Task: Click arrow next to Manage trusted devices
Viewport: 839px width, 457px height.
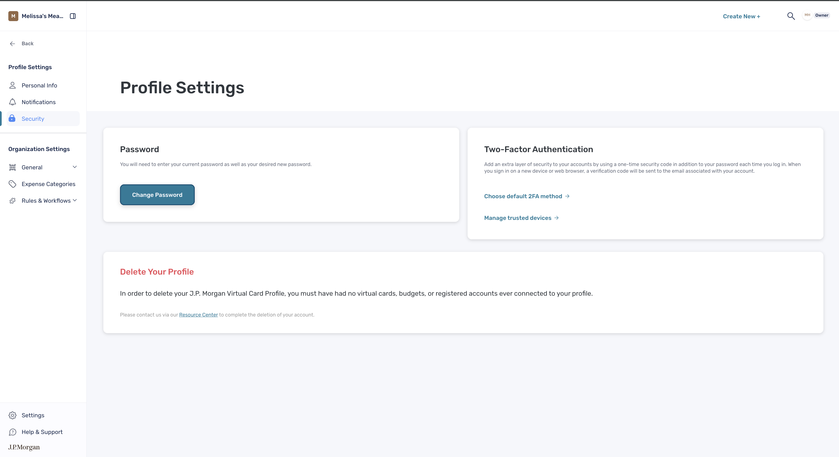Action: point(557,218)
